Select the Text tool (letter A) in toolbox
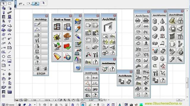Viewport: 190px width, 106px height. pyautogui.click(x=9, y=43)
